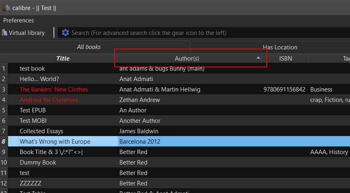Image resolution: width=350 pixels, height=193 pixels.
Task: Click the Author(s) column sort arrow
Action: coord(258,58)
